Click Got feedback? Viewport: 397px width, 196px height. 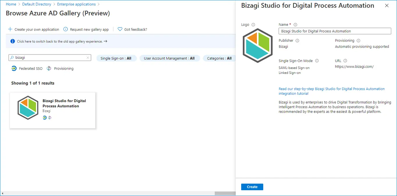tap(135, 30)
